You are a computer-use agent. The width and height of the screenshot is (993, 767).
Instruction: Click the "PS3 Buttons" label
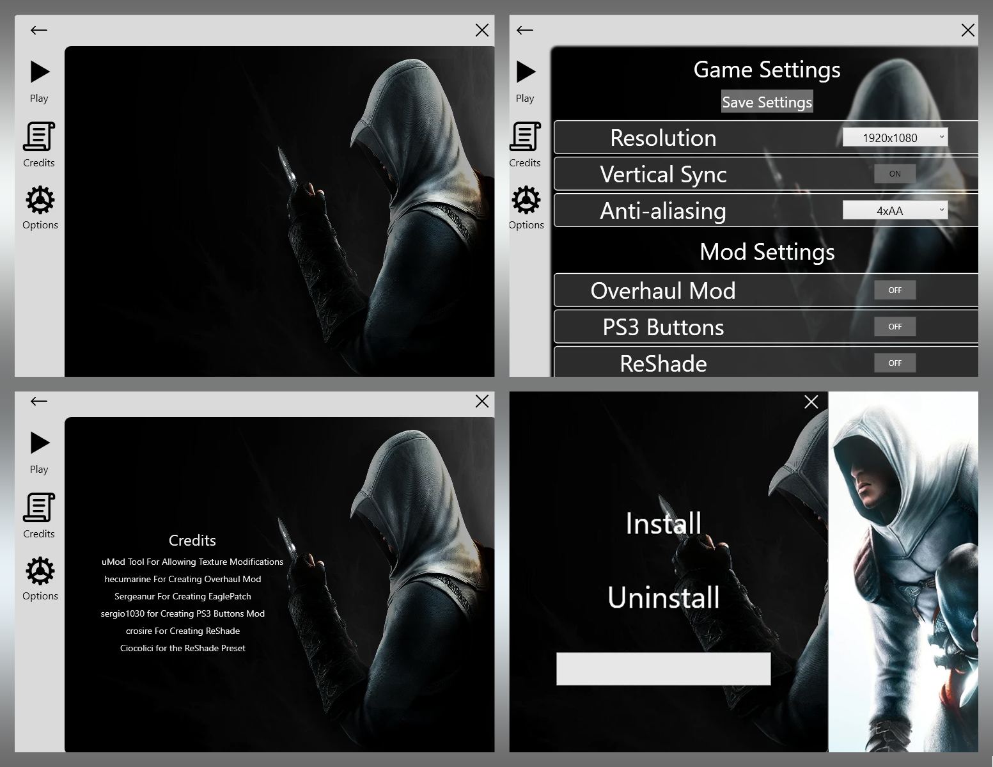click(663, 328)
